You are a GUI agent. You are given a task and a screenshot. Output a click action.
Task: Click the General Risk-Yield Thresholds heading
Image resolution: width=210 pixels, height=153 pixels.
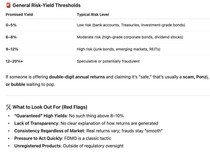pyautogui.click(x=46, y=5)
